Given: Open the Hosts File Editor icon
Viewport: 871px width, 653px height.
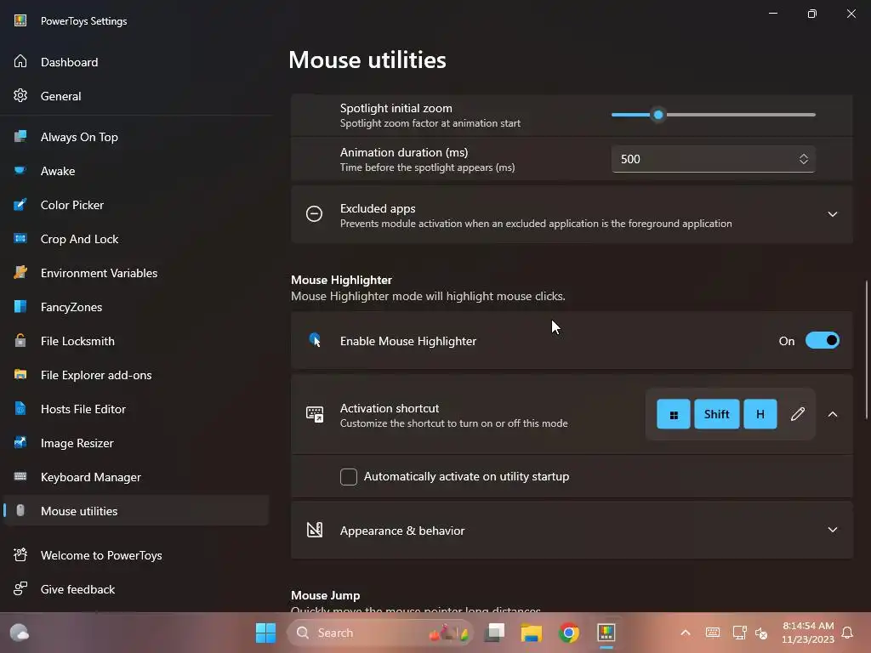Looking at the screenshot, I should (x=20, y=409).
